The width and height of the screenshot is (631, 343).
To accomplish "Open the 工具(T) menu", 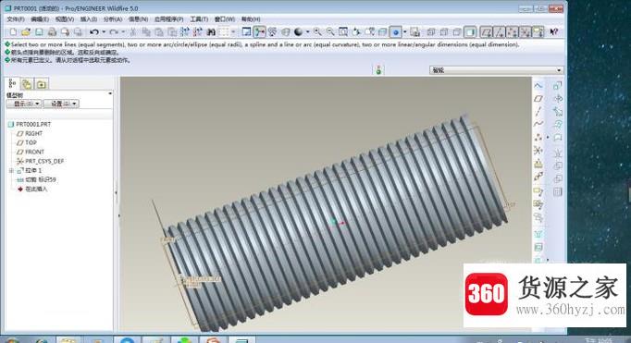I will [199, 18].
